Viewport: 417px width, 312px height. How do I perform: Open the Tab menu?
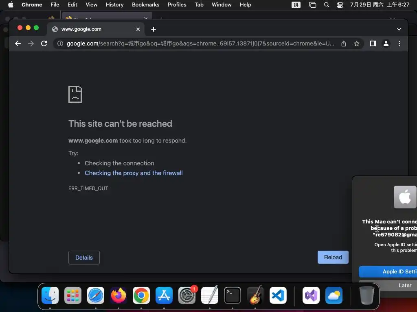pyautogui.click(x=199, y=5)
